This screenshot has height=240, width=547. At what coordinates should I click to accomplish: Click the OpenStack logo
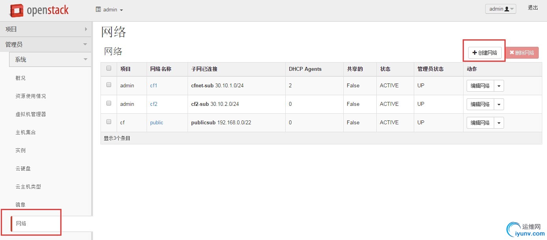pyautogui.click(x=39, y=10)
